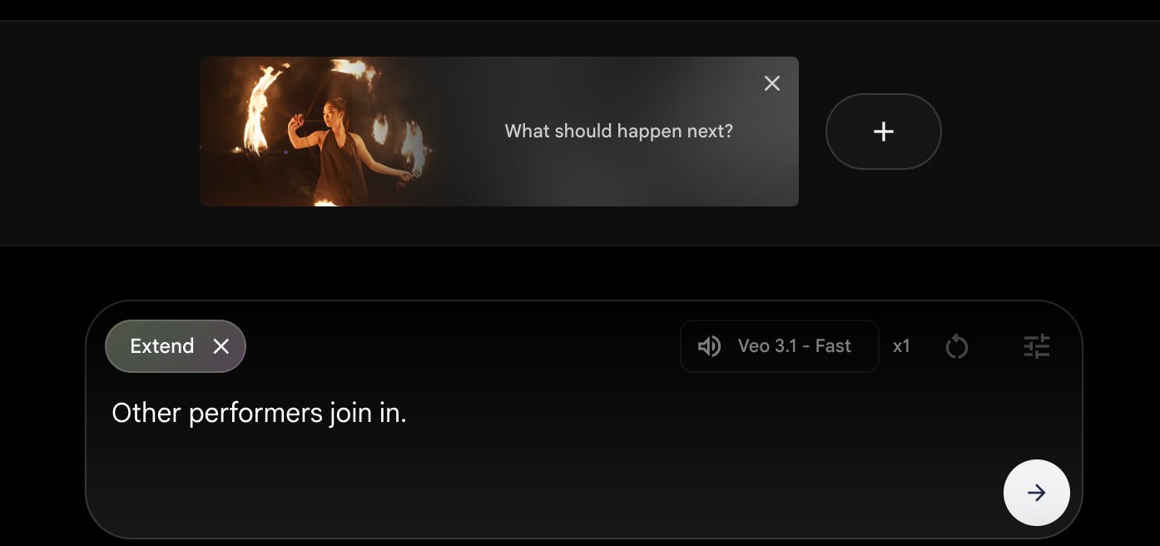This screenshot has width=1160, height=546.
Task: Click the fire performer video thumbnail
Action: point(325,132)
